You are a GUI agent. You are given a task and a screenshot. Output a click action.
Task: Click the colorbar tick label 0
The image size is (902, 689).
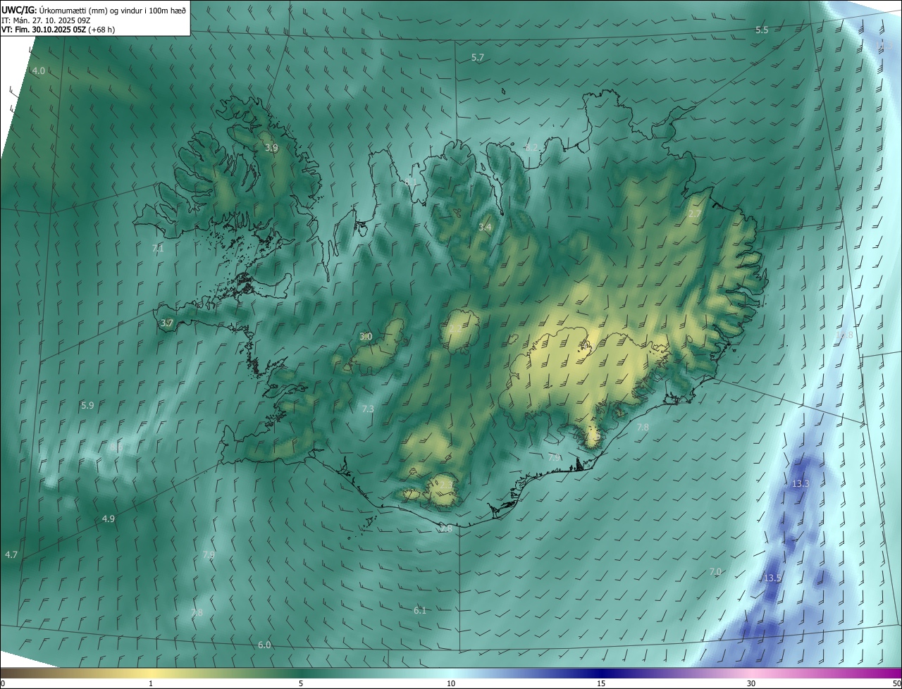3,684
